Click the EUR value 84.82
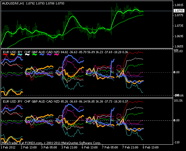 point(64,52)
